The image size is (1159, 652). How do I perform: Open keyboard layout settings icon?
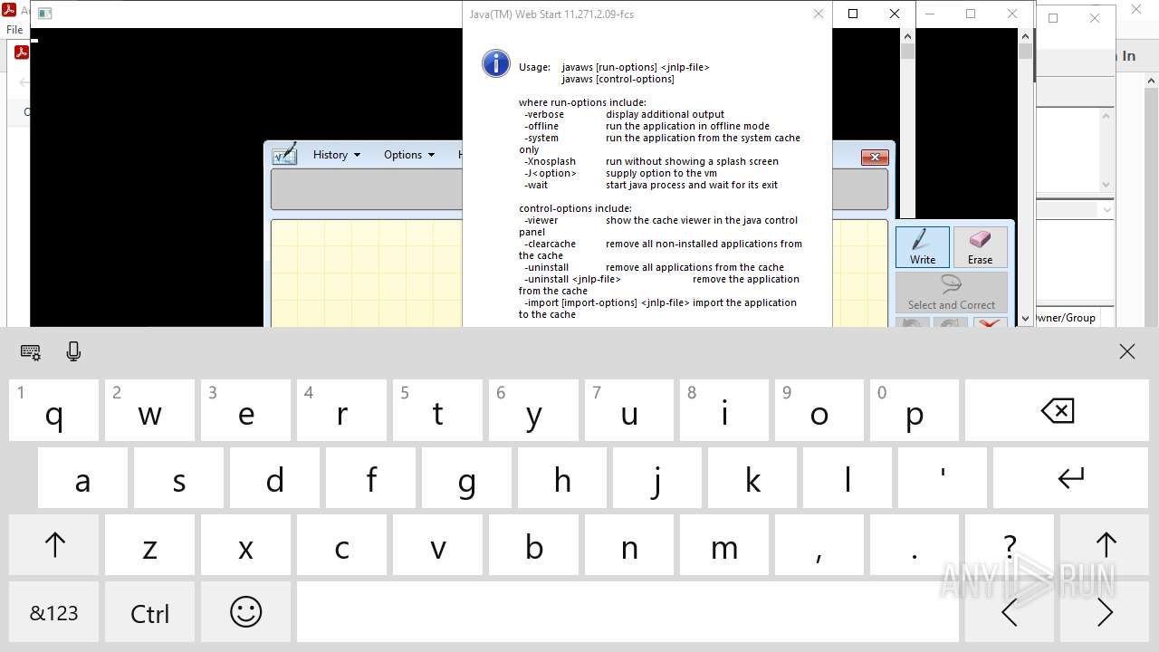click(x=31, y=352)
